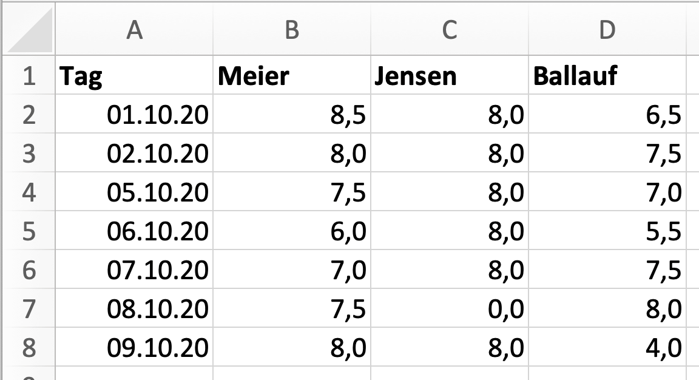Select row 5 header
Image resolution: width=699 pixels, height=380 pixels.
point(29,231)
